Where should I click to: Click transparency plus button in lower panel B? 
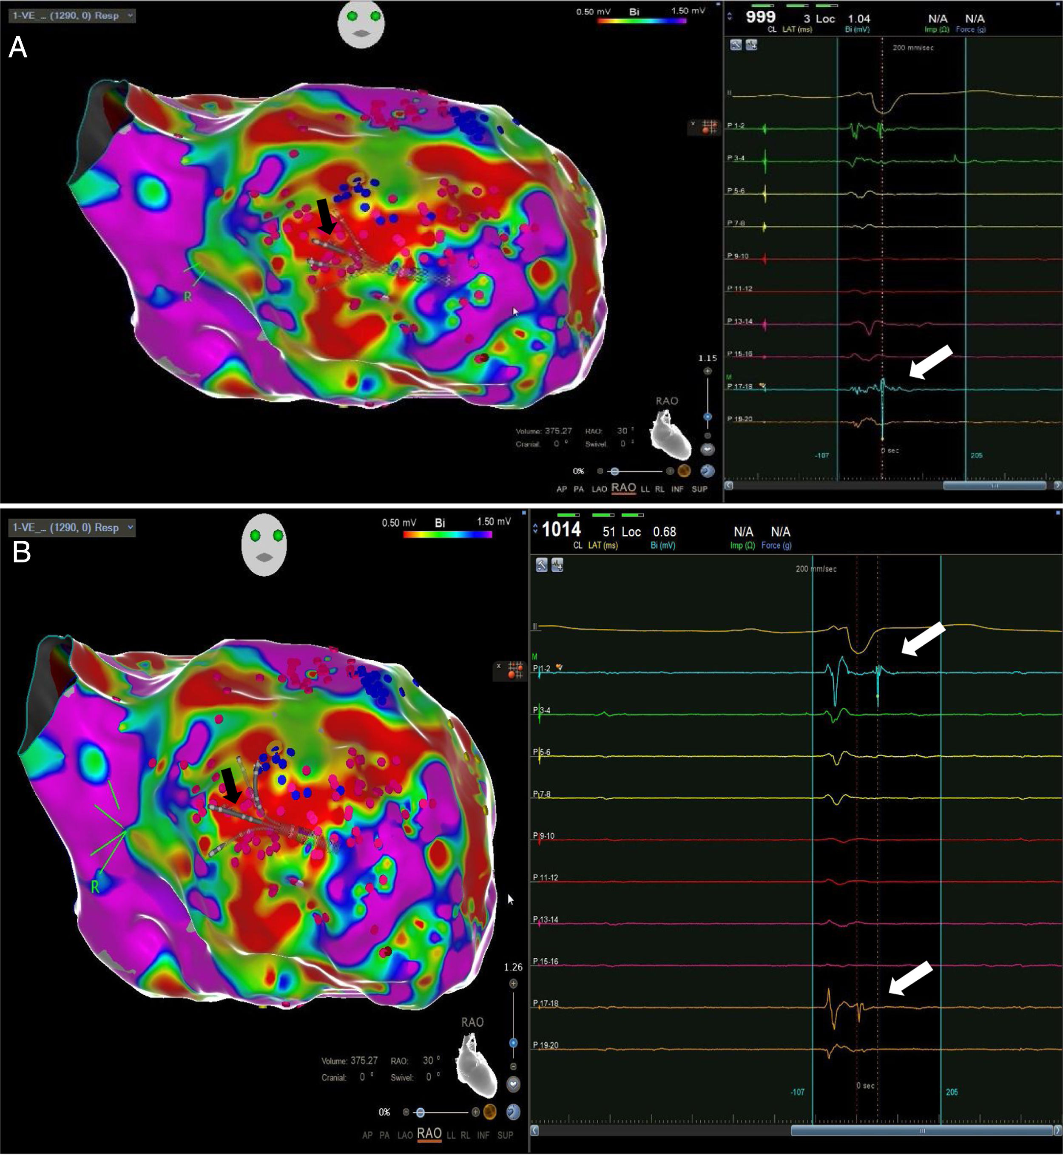[476, 1112]
